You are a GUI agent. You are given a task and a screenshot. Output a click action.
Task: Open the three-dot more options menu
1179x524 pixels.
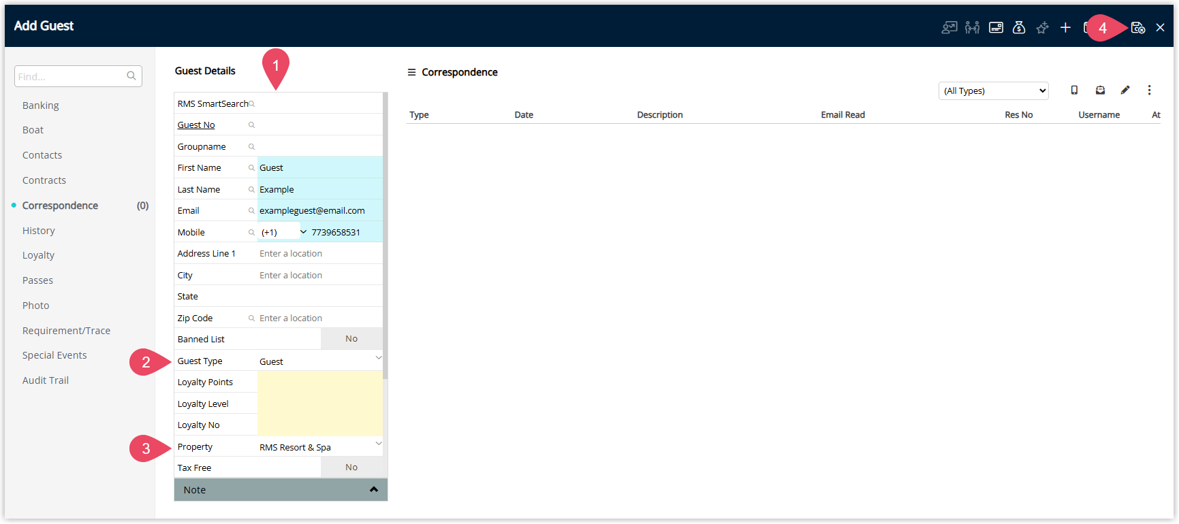(1149, 90)
